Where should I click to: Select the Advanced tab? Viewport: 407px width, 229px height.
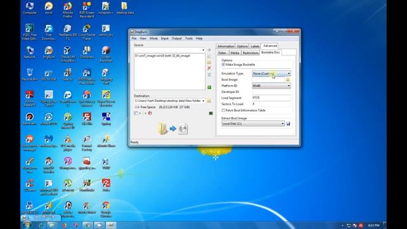[270, 46]
